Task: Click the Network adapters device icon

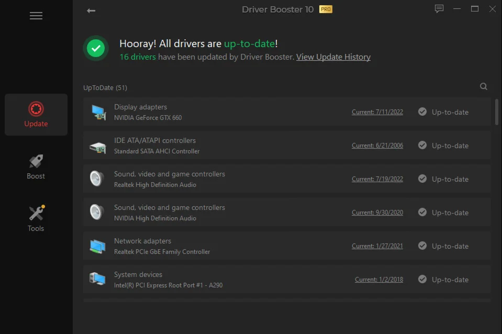Action: pos(98,246)
